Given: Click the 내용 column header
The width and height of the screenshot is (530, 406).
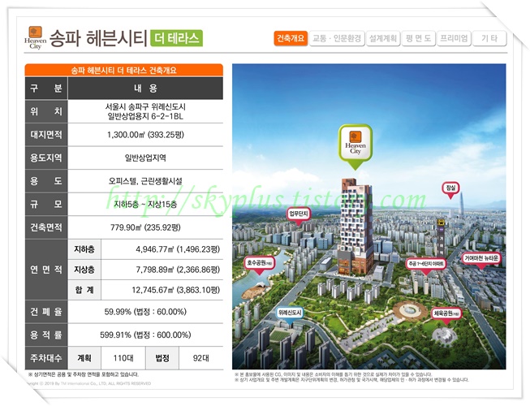Looking at the screenshot, I should pos(145,89).
